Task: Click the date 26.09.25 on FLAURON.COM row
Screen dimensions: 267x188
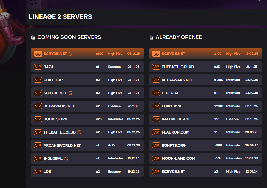Action: 252,132
